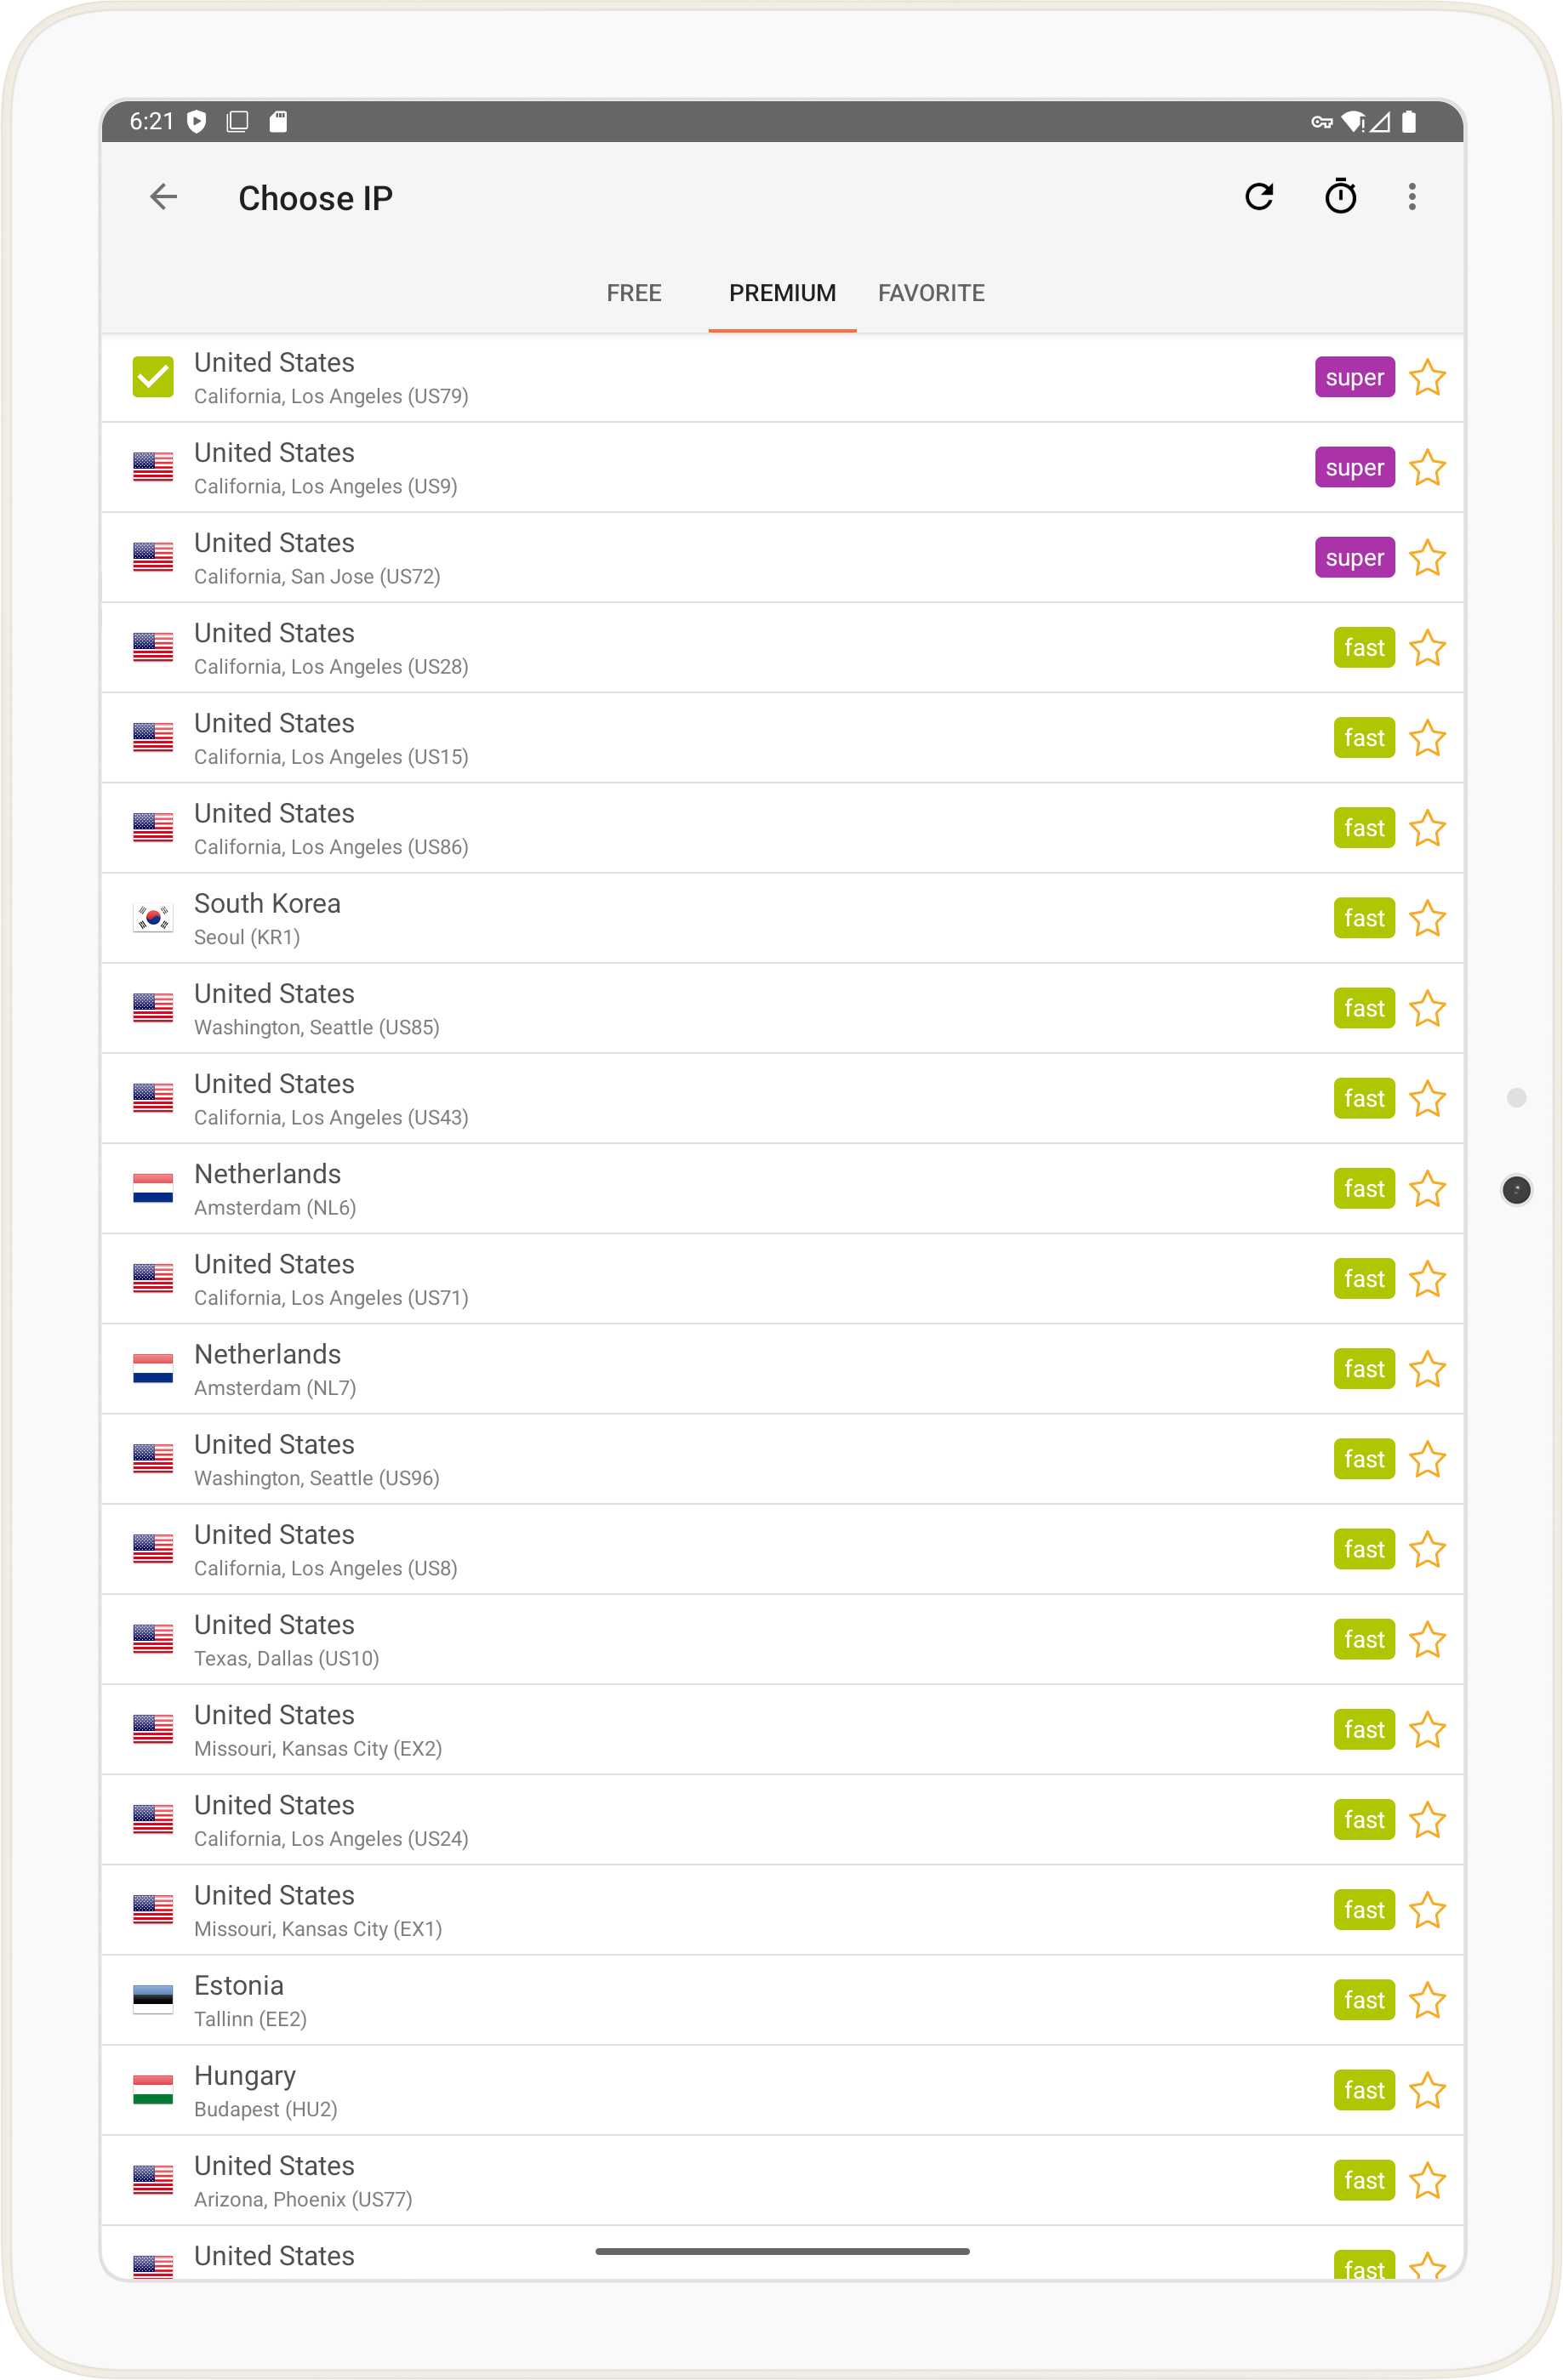Toggle the checked US79 Los Angeles server

[x=153, y=377]
